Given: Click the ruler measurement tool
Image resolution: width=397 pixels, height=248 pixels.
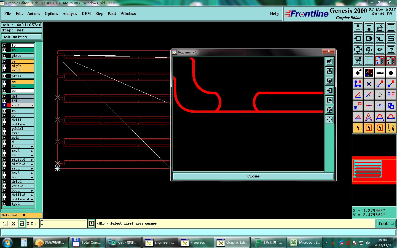Looking at the screenshot, I should point(380,73).
